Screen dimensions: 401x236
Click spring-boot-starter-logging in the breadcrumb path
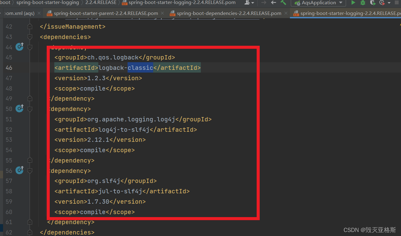[x=47, y=2]
